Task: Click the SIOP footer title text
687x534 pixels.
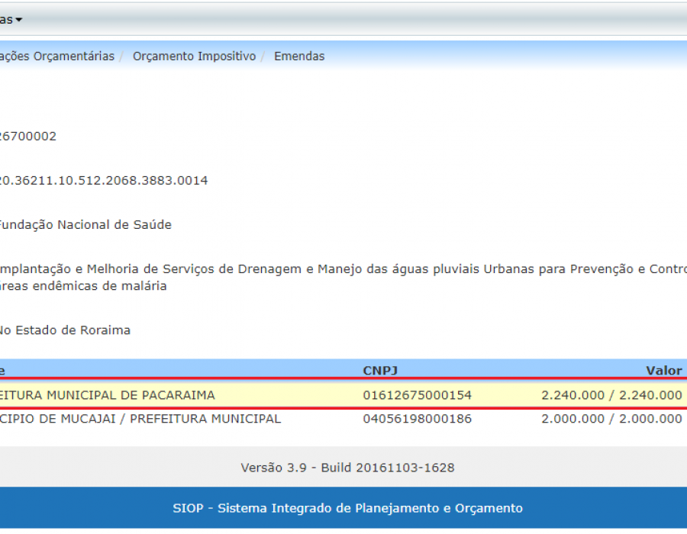Action: coord(347,508)
